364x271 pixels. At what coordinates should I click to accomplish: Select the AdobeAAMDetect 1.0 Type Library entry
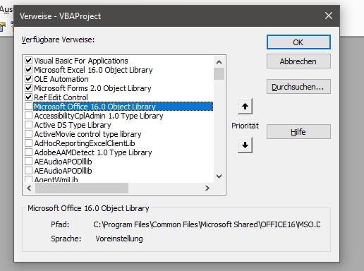[93, 152]
